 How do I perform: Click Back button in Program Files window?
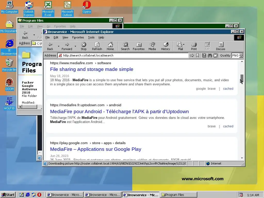coord(25,35)
